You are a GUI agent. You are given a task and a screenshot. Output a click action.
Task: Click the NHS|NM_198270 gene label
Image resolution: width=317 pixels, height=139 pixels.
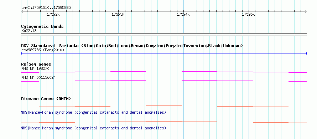pos(35,68)
